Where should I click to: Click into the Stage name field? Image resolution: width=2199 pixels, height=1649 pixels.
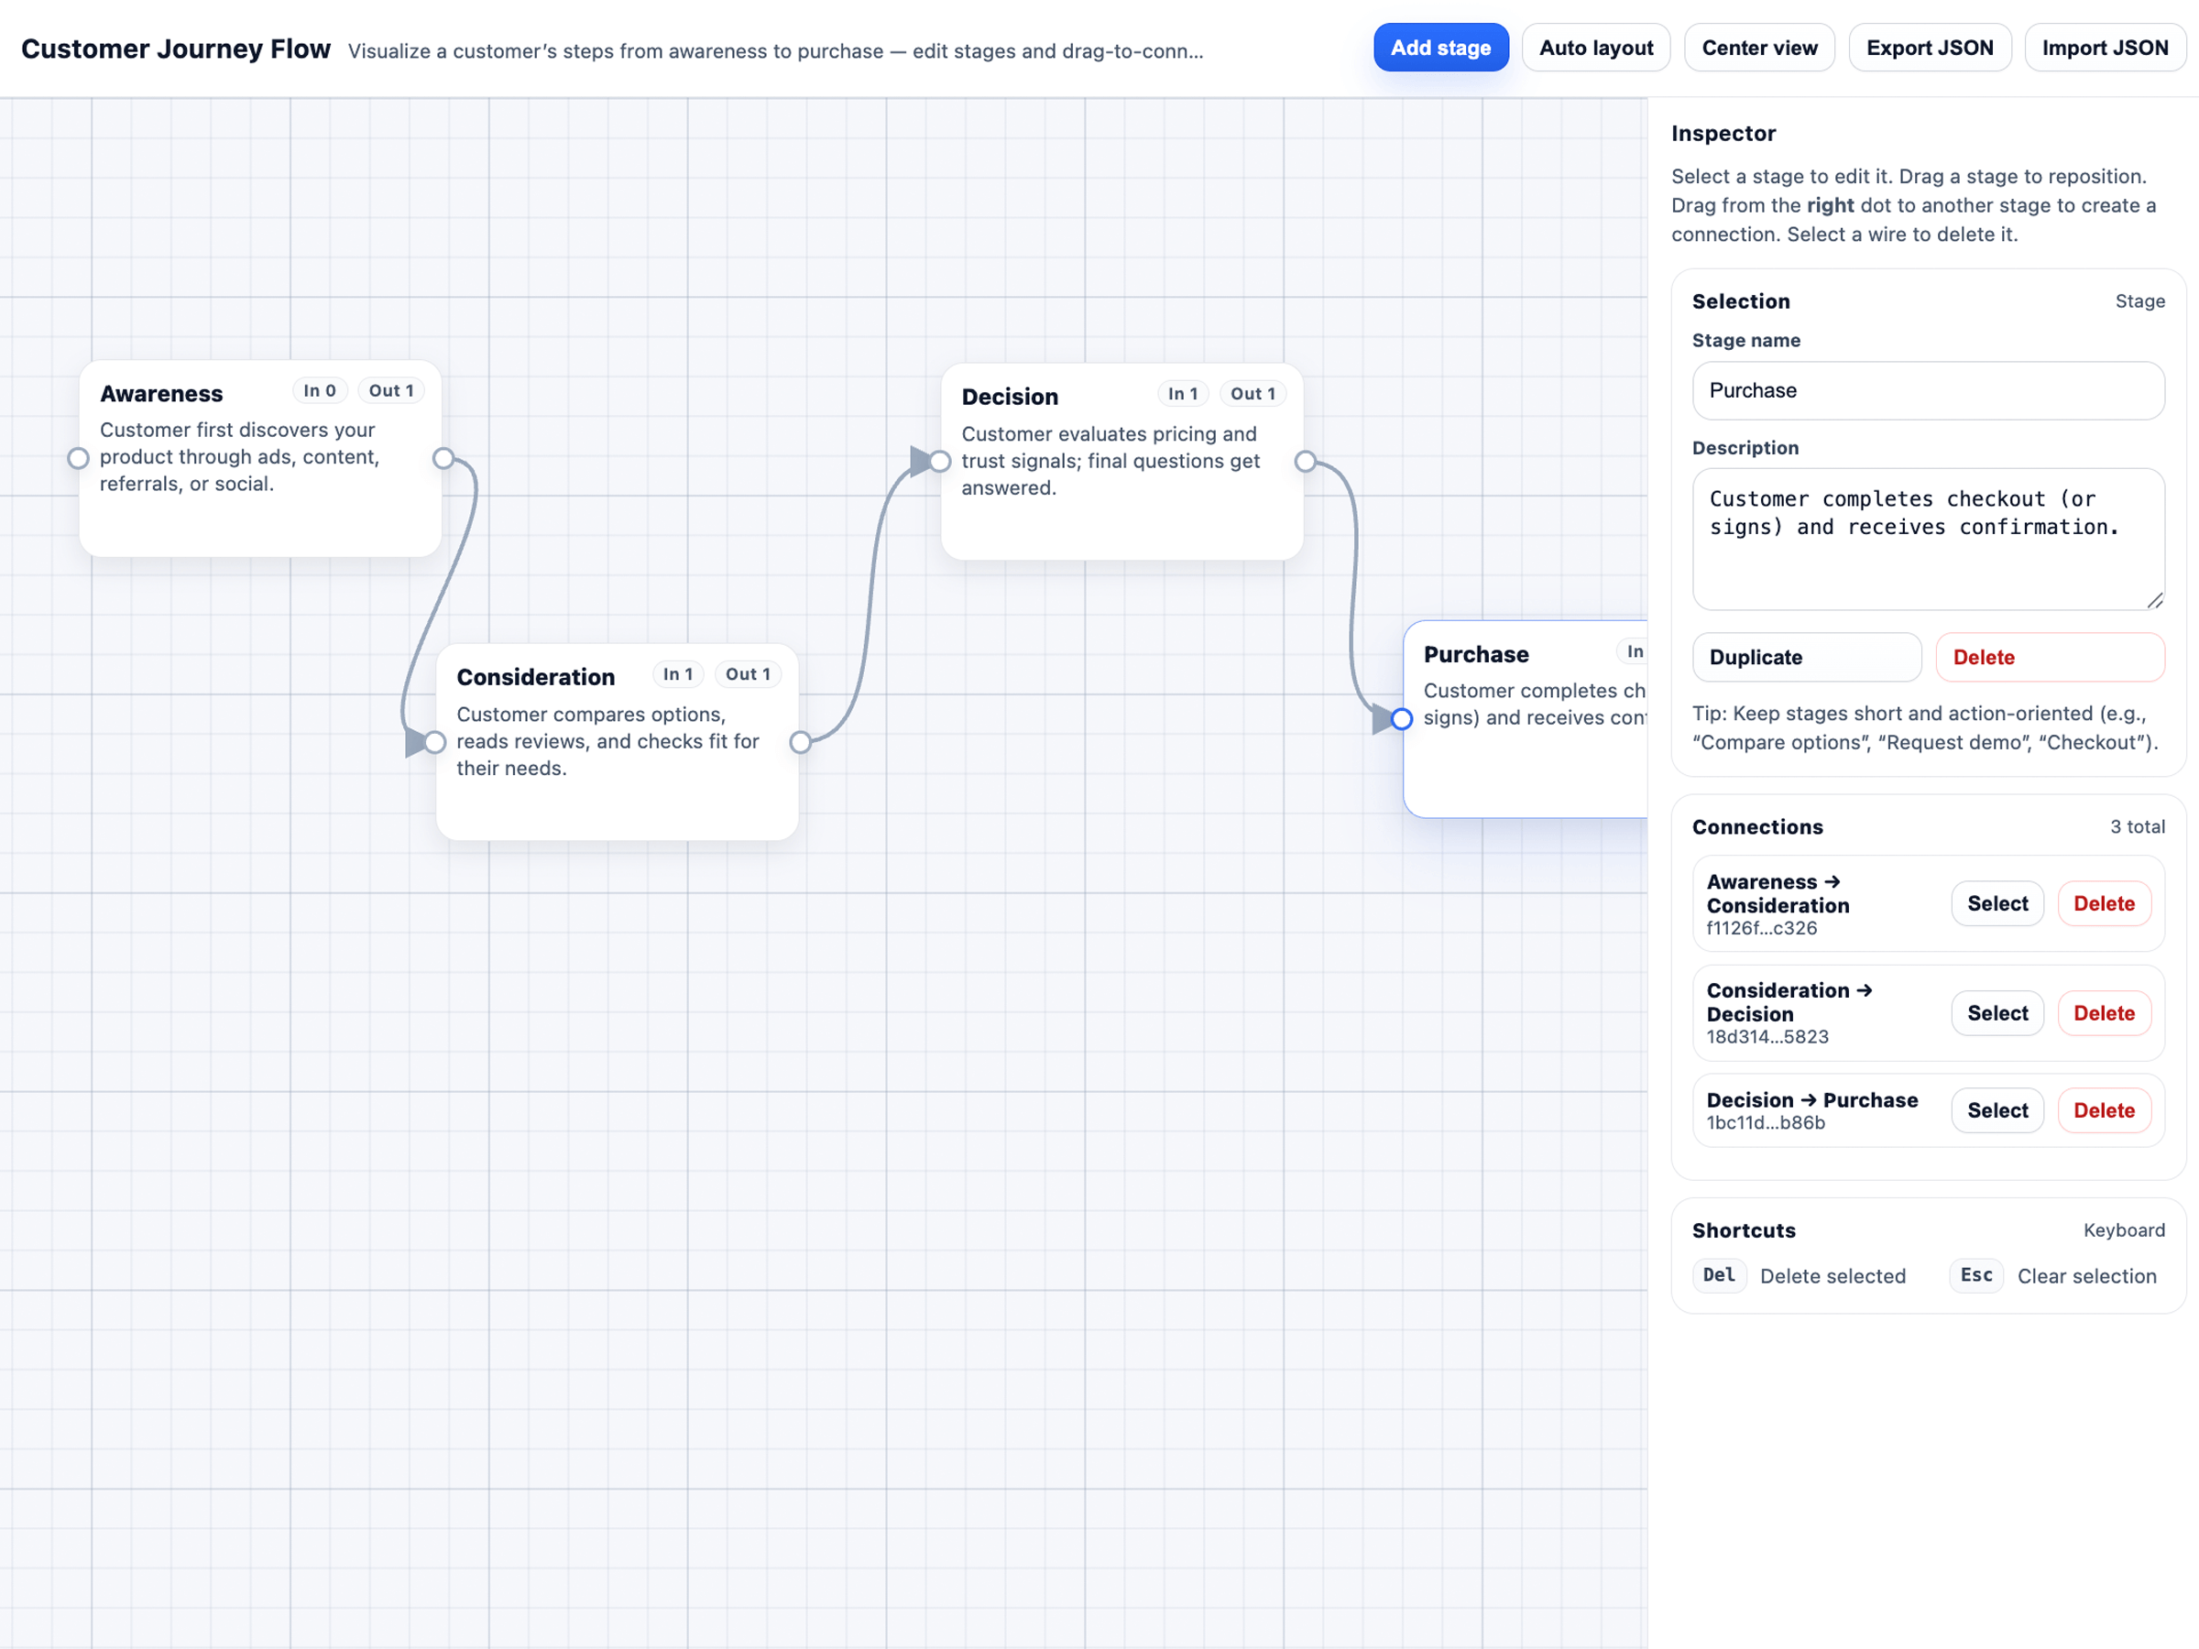coord(1928,390)
